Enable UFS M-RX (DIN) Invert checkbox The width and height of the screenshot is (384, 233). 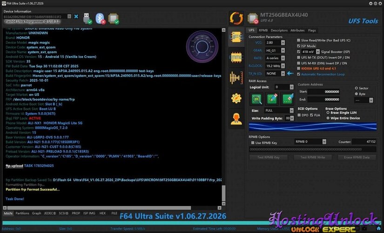[x=298, y=63]
